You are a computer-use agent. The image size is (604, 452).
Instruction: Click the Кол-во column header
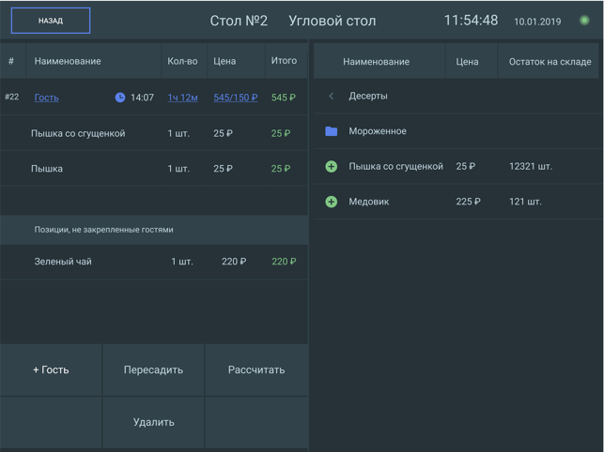point(182,61)
